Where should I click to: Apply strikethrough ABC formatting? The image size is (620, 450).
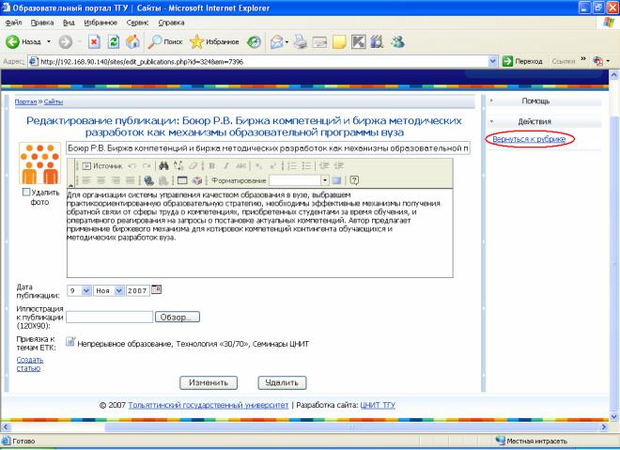pyautogui.click(x=240, y=166)
